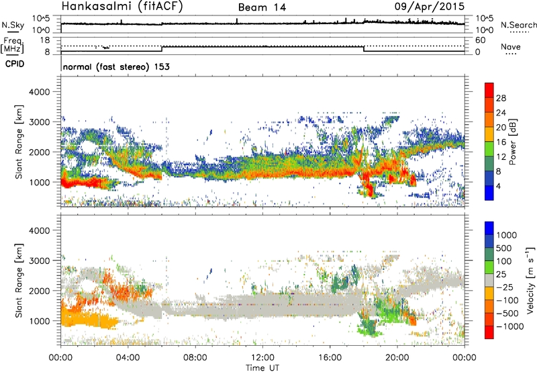The height and width of the screenshot is (372, 537).
Task: Click the 'Velocity [m s-1]' colorbar label
Action: pyautogui.click(x=530, y=281)
